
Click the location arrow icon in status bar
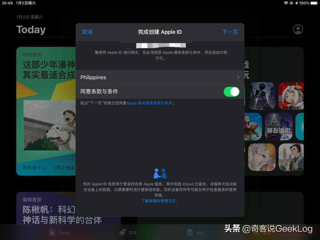click(x=296, y=3)
